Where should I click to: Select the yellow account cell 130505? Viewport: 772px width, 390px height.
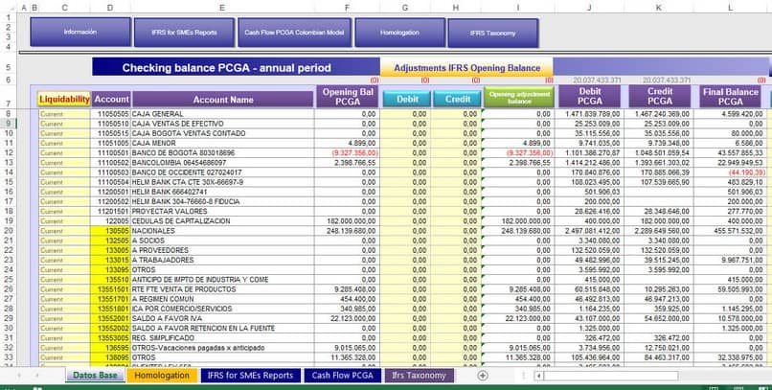tap(112, 231)
